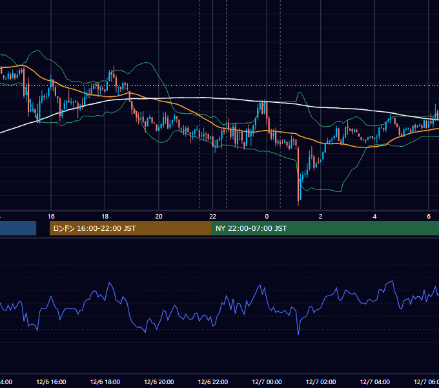The width and height of the screenshot is (439, 388).
Task: Click the hour label 20 under the chart
Action: click(x=159, y=217)
